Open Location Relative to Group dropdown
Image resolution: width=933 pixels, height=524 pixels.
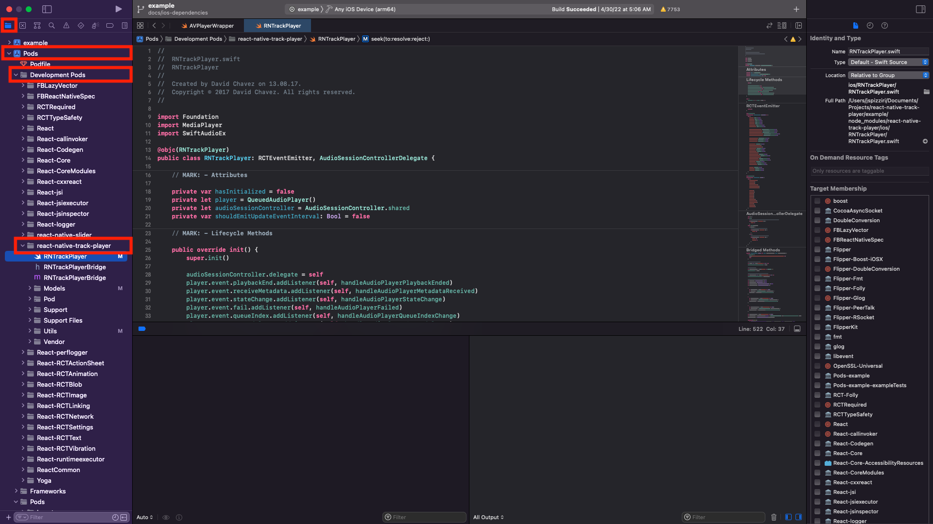pos(888,75)
